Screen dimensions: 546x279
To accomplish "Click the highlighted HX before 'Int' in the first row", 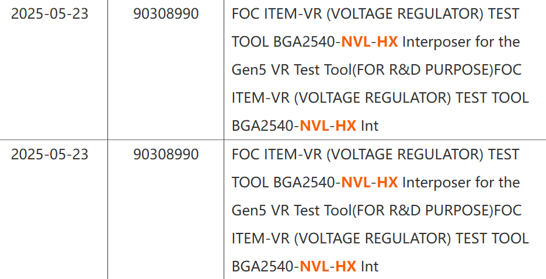I will [x=346, y=126].
